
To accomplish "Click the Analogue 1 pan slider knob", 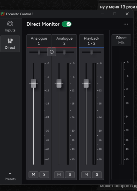I will pos(39,52).
